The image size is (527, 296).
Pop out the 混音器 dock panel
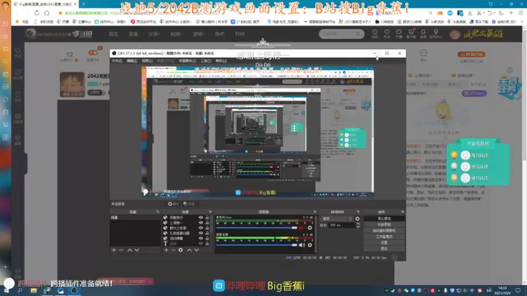[315, 212]
